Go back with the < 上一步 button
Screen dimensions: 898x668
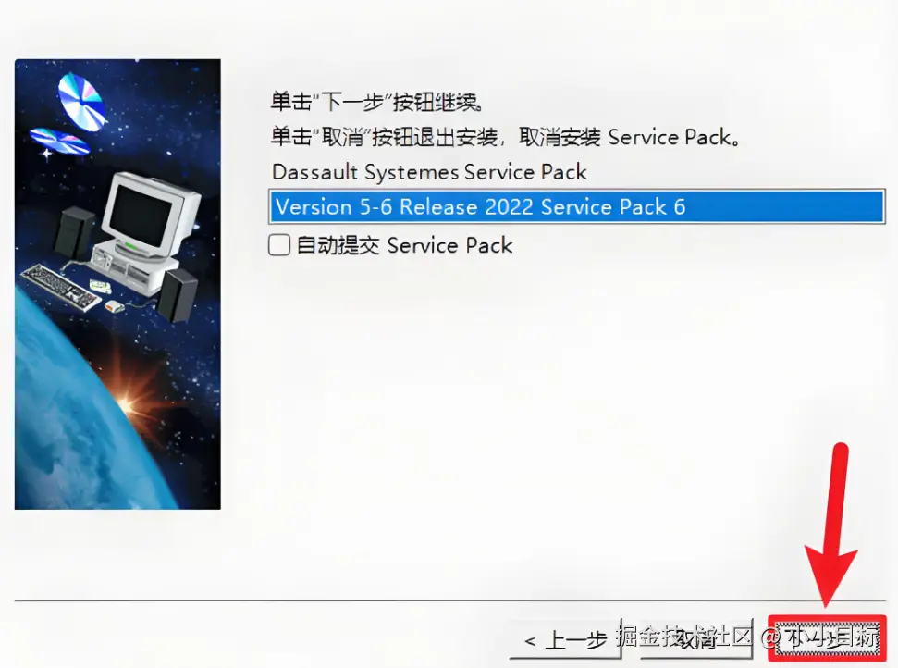pos(565,639)
